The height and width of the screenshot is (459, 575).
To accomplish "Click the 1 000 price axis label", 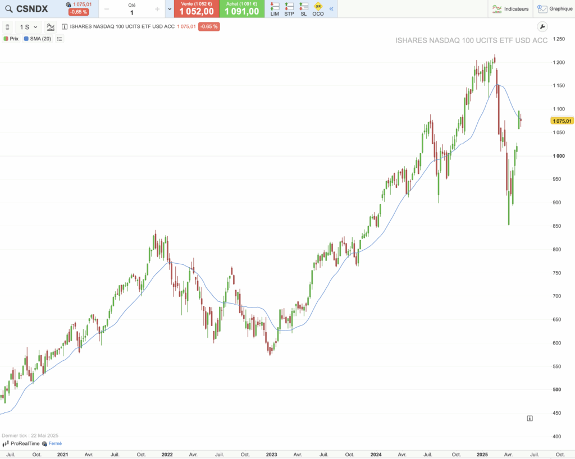I will click(559, 156).
